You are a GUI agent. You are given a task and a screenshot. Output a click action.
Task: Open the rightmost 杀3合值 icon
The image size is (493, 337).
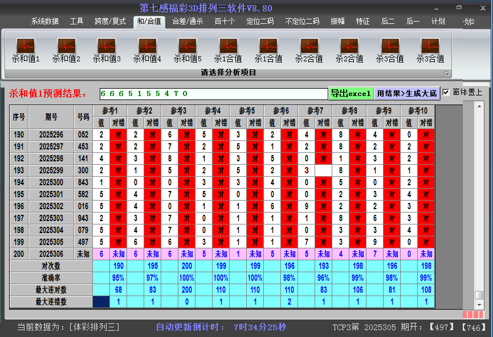click(x=430, y=48)
